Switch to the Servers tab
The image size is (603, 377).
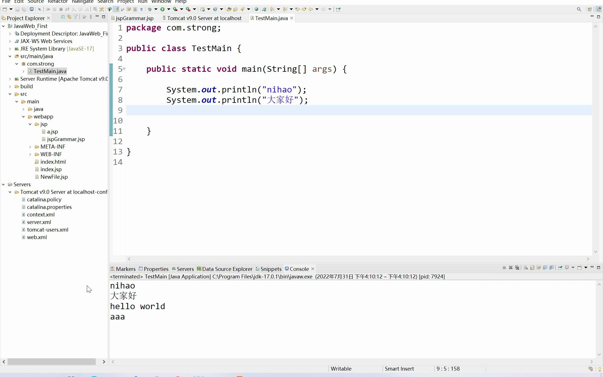click(183, 269)
